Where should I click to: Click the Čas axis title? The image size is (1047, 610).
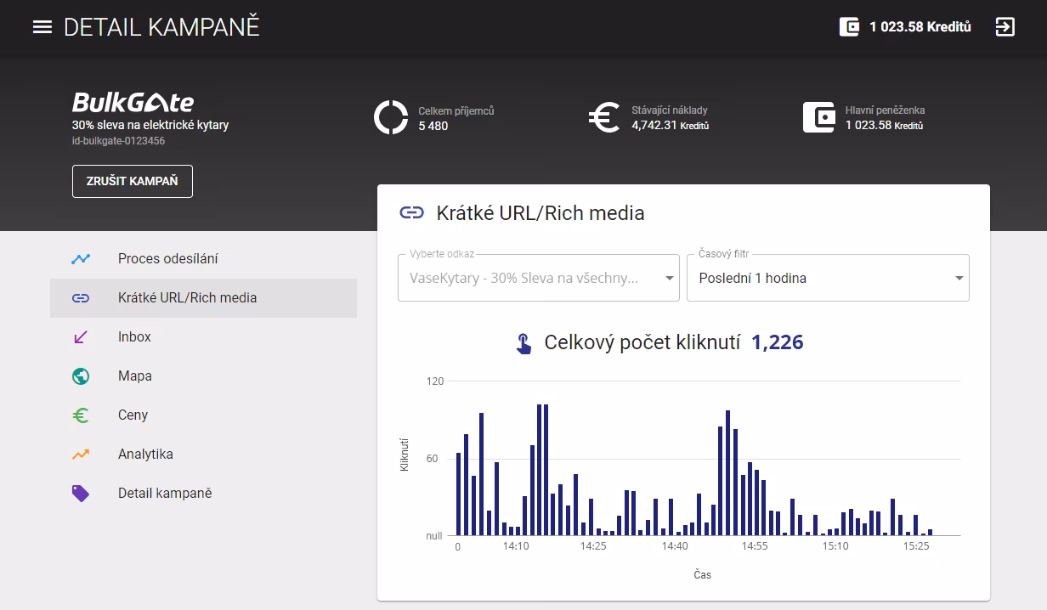click(x=702, y=575)
